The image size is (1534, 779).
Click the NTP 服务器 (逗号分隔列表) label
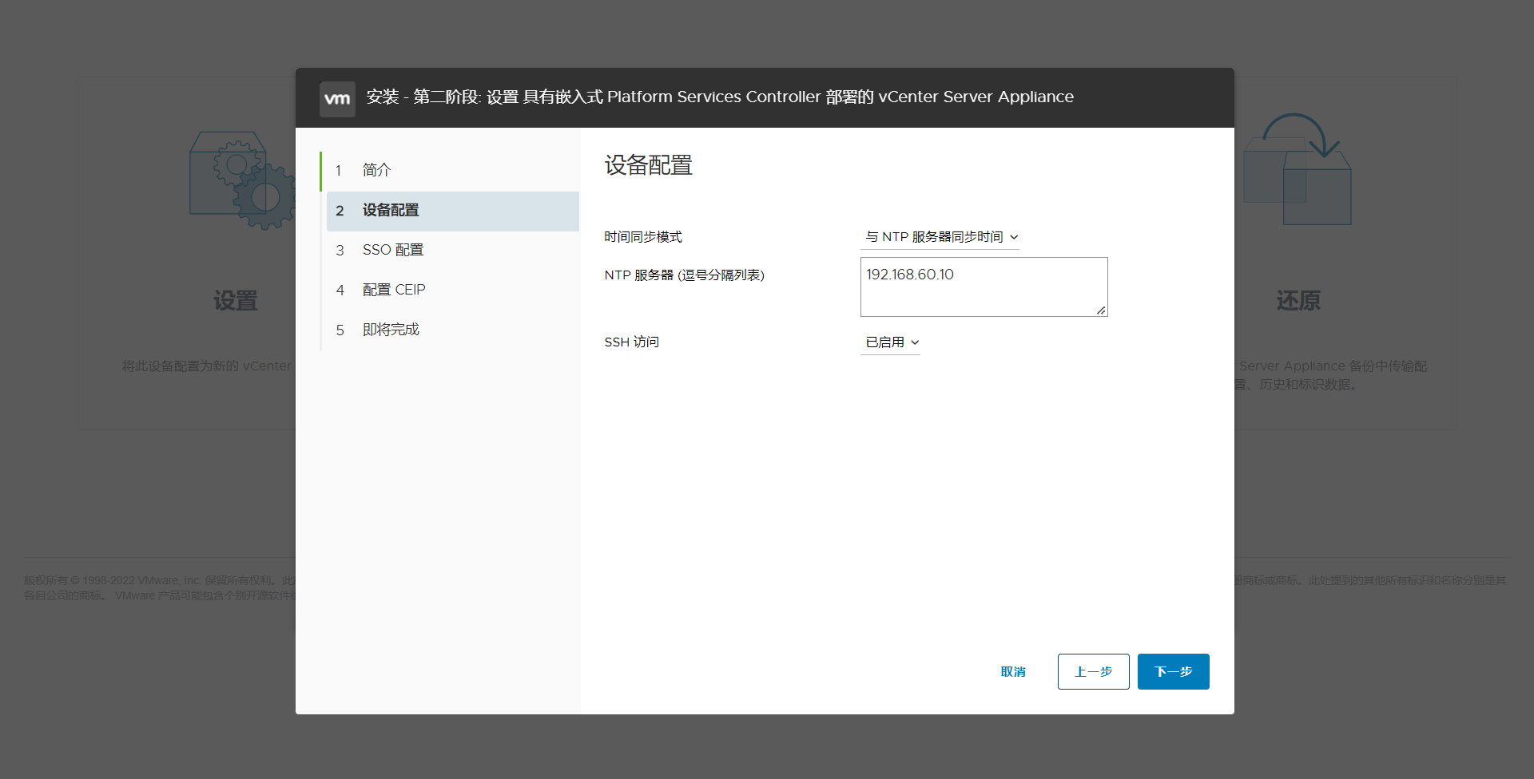coord(685,275)
